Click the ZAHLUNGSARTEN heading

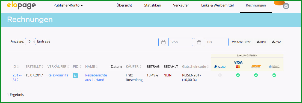pos(247,56)
